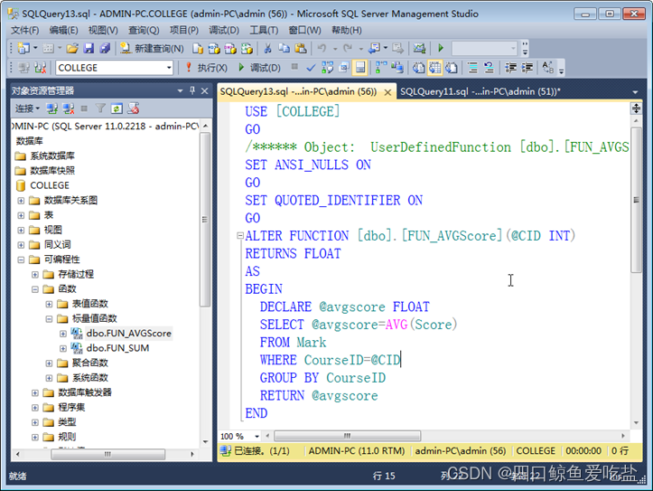Viewport: 653px width, 491px height.
Task: Click the RETURN @avgscore code line
Action: point(319,395)
